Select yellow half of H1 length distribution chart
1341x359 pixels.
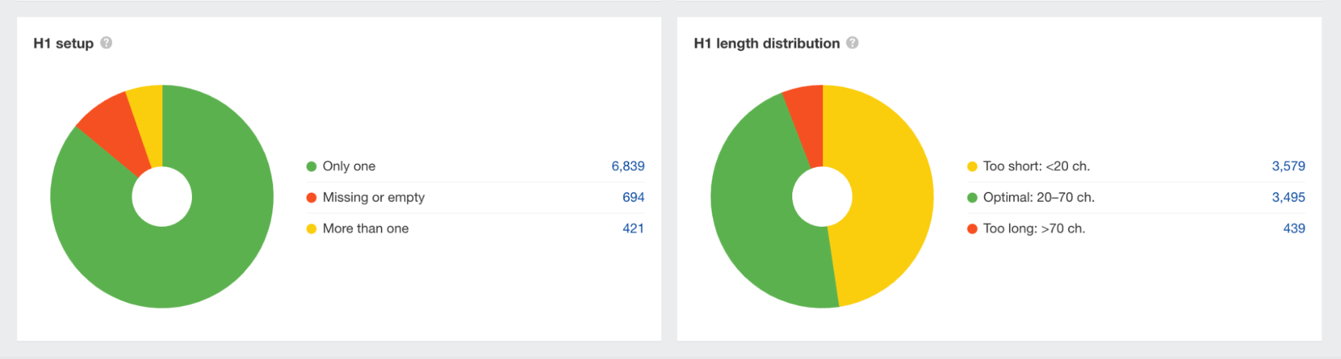pos(886,201)
